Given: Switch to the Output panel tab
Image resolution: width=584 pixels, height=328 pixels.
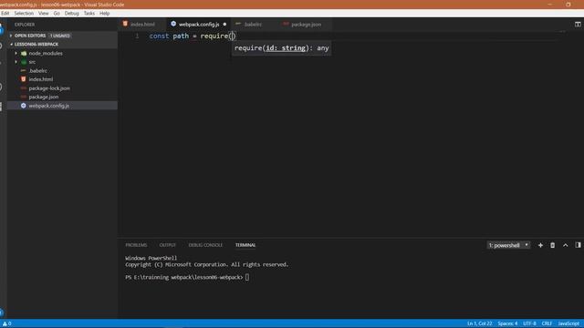Looking at the screenshot, I should coord(168,245).
